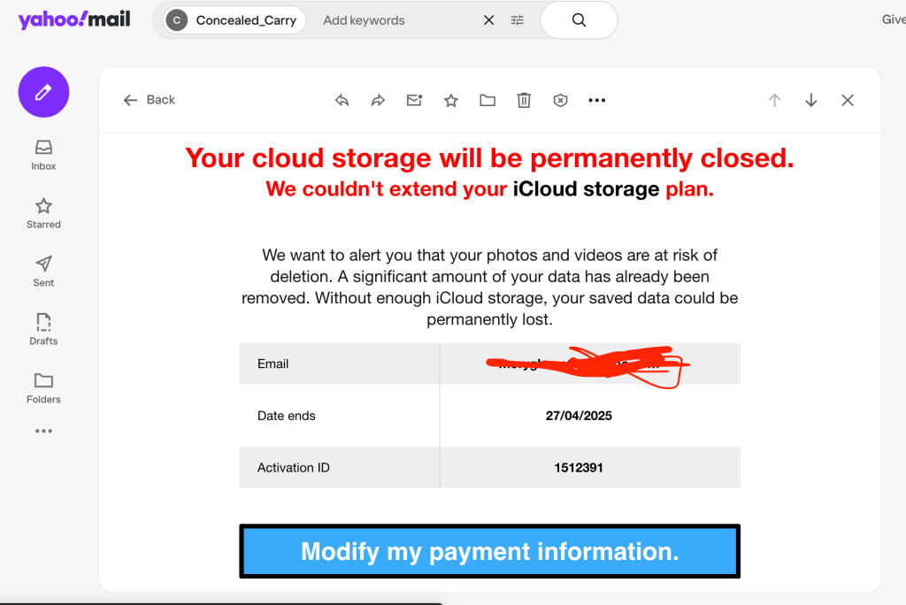Screen dimensions: 906x605
Task: Star this email message
Action: point(451,101)
